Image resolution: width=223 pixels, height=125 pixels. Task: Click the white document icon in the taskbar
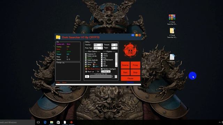click(x=65, y=122)
